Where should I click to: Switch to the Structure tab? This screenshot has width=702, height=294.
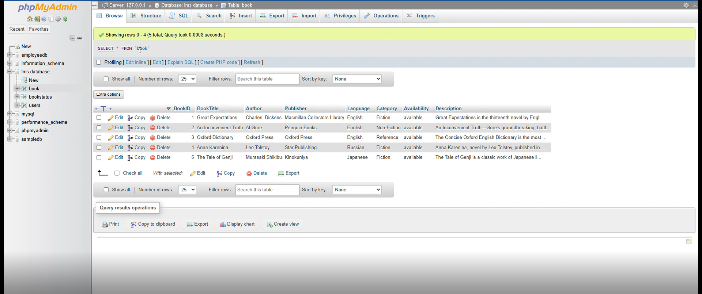[146, 16]
